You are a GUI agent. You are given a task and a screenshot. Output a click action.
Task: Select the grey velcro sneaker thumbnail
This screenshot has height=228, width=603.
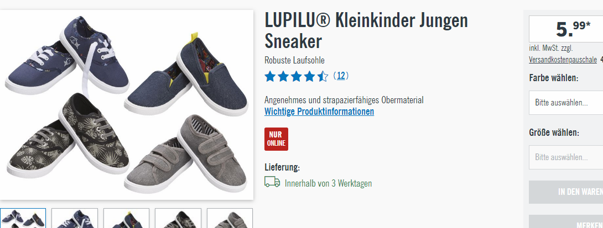[x=230, y=218]
